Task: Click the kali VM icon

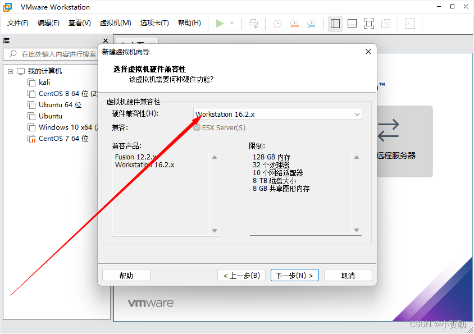Action: (31, 83)
